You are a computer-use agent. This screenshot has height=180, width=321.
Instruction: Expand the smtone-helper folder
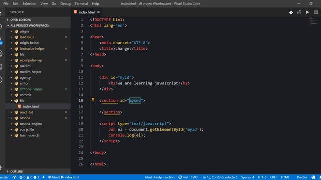coord(38,89)
